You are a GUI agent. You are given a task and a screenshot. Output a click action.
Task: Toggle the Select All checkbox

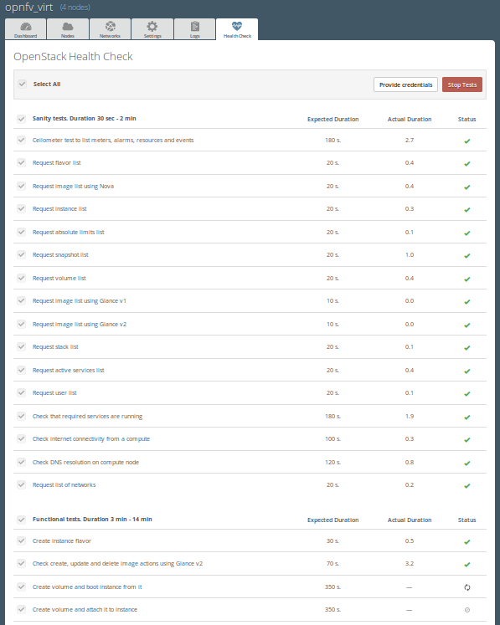pyautogui.click(x=23, y=85)
